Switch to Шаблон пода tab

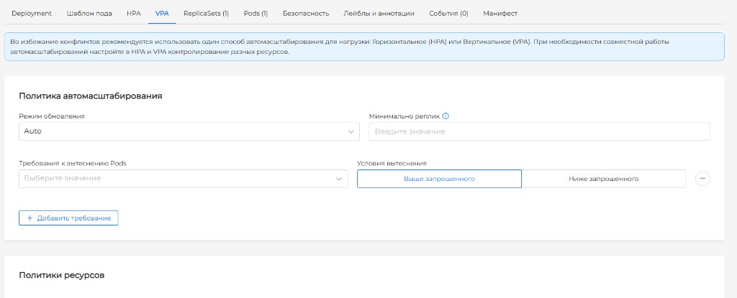(x=89, y=13)
